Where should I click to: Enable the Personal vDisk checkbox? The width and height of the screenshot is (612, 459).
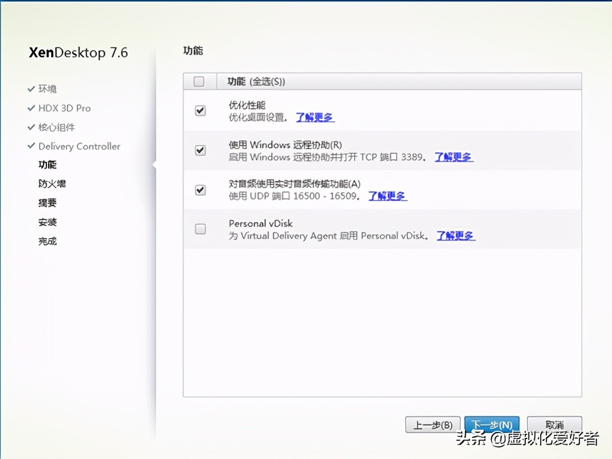coord(201,229)
